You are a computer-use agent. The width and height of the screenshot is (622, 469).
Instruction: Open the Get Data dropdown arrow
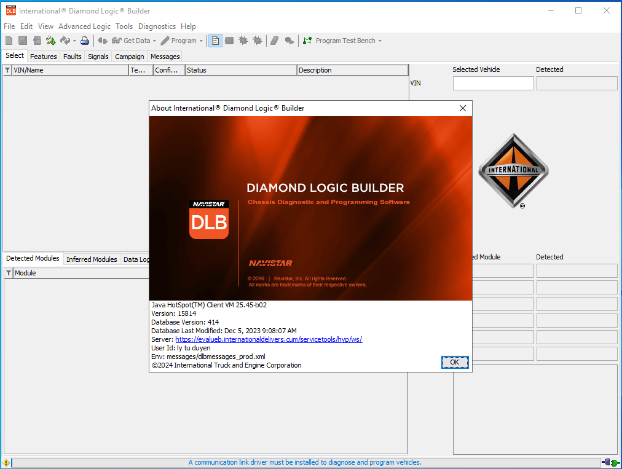[x=155, y=41]
